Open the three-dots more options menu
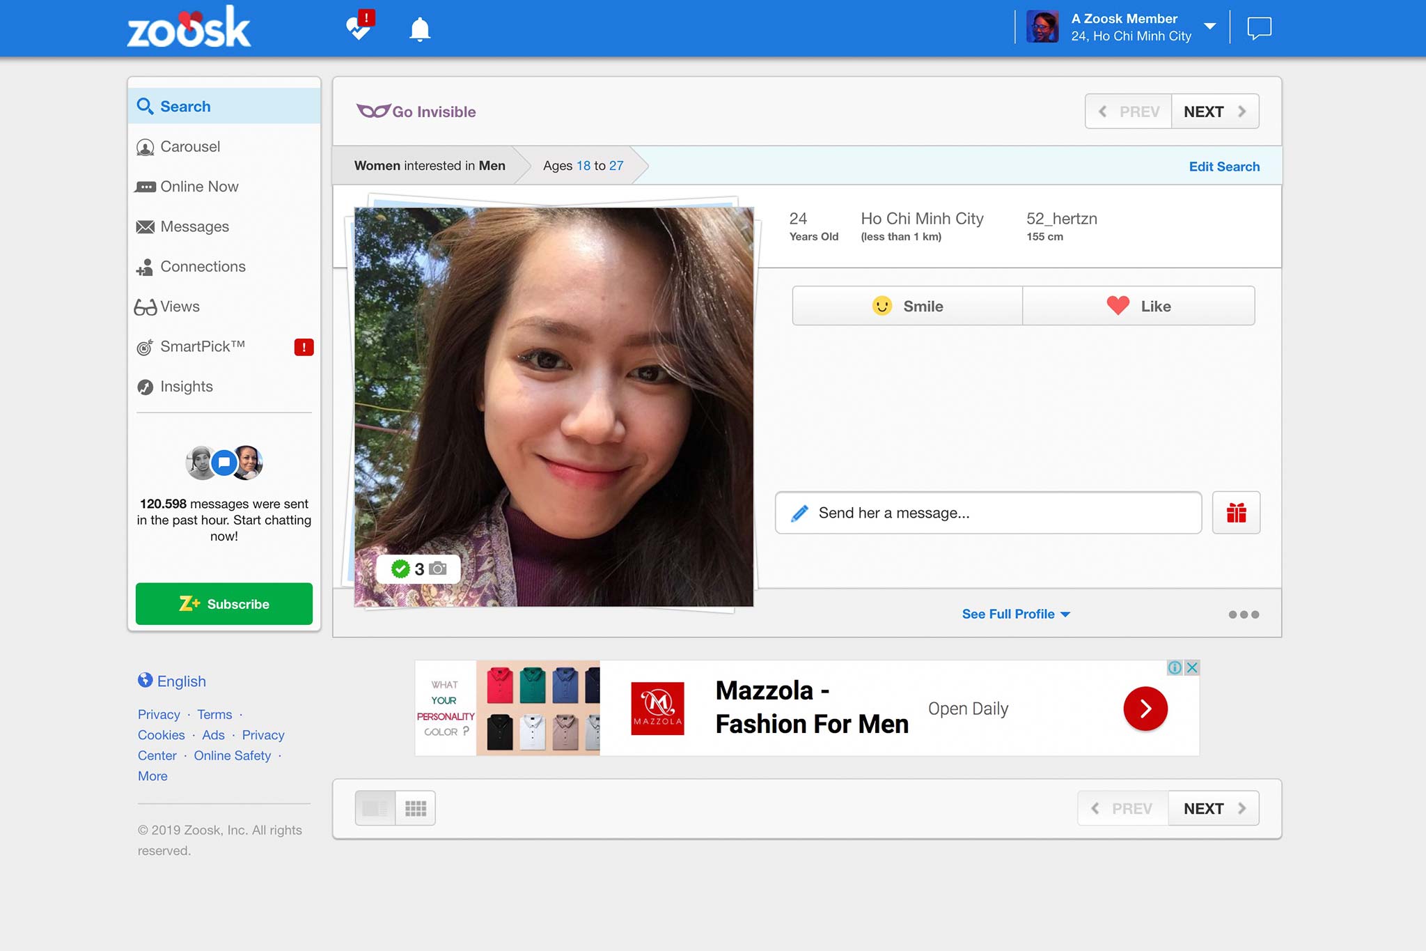 coord(1244,614)
